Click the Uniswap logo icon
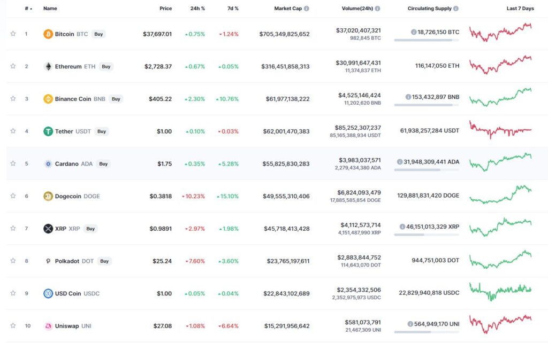This screenshot has width=548, height=343. [48, 326]
